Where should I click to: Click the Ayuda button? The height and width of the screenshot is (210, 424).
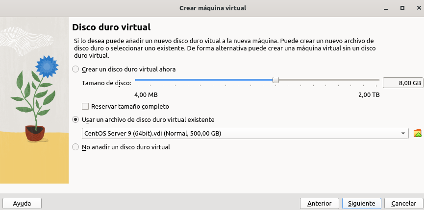point(22,204)
